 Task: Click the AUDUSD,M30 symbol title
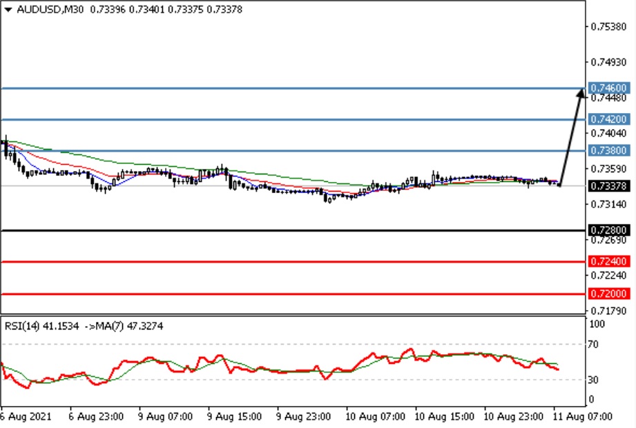click(50, 10)
